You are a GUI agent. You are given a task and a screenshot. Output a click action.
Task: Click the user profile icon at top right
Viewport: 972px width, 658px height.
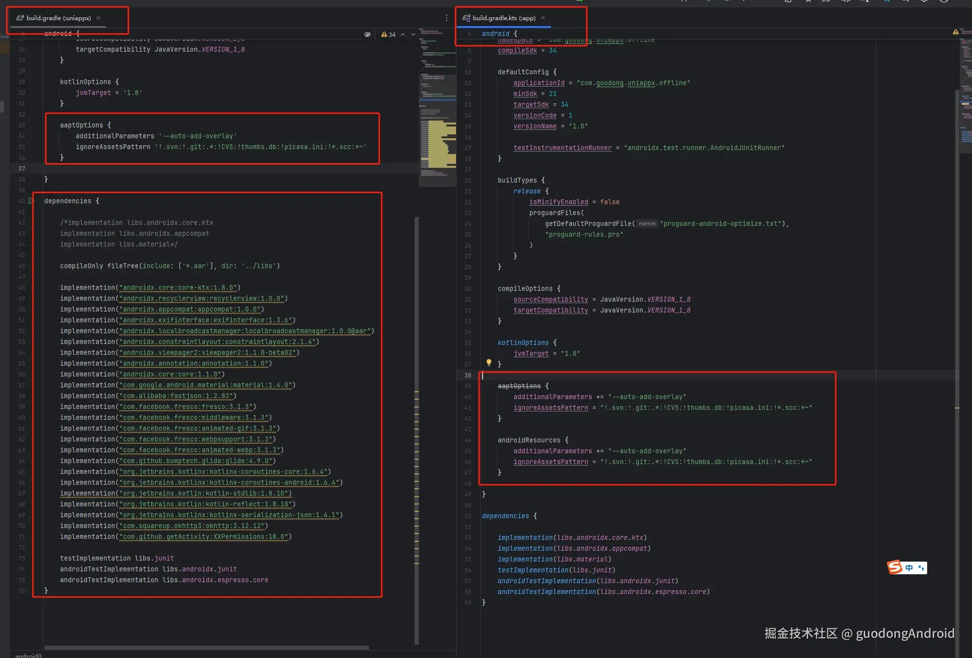click(x=944, y=2)
